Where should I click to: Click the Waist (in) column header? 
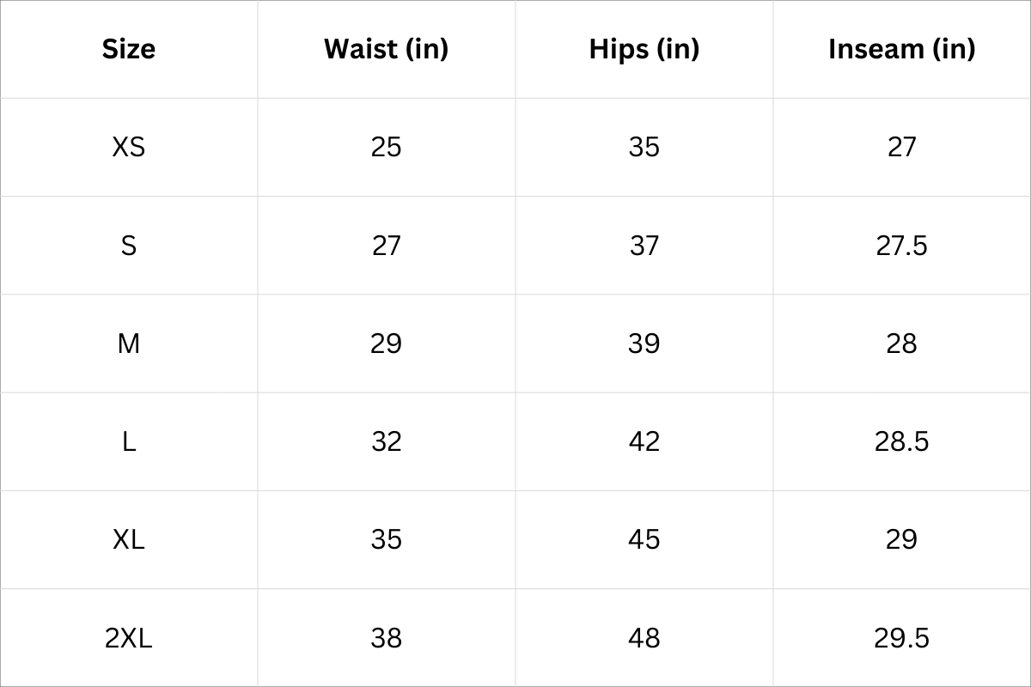click(x=386, y=49)
